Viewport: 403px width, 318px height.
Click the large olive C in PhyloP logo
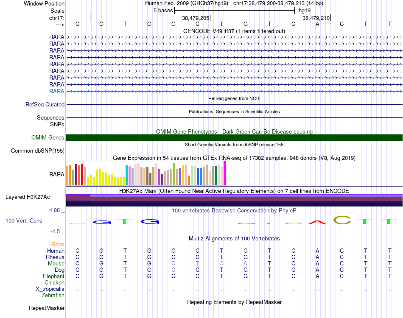[342, 220]
